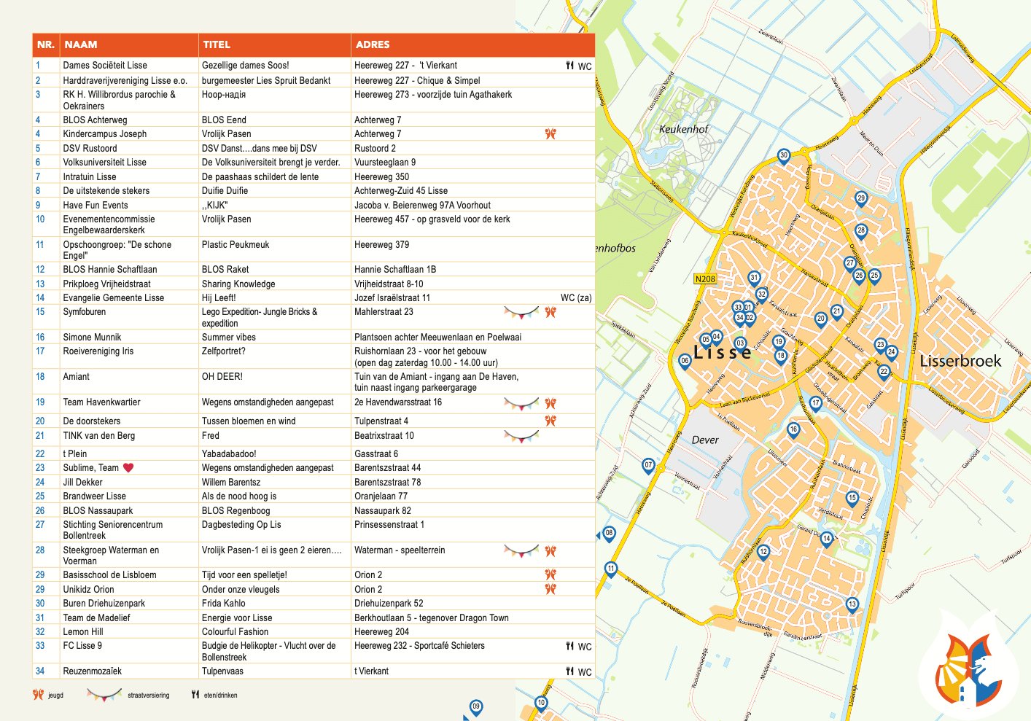This screenshot has width=1031, height=721.
Task: Click the jeugd legend icon
Action: (39, 695)
